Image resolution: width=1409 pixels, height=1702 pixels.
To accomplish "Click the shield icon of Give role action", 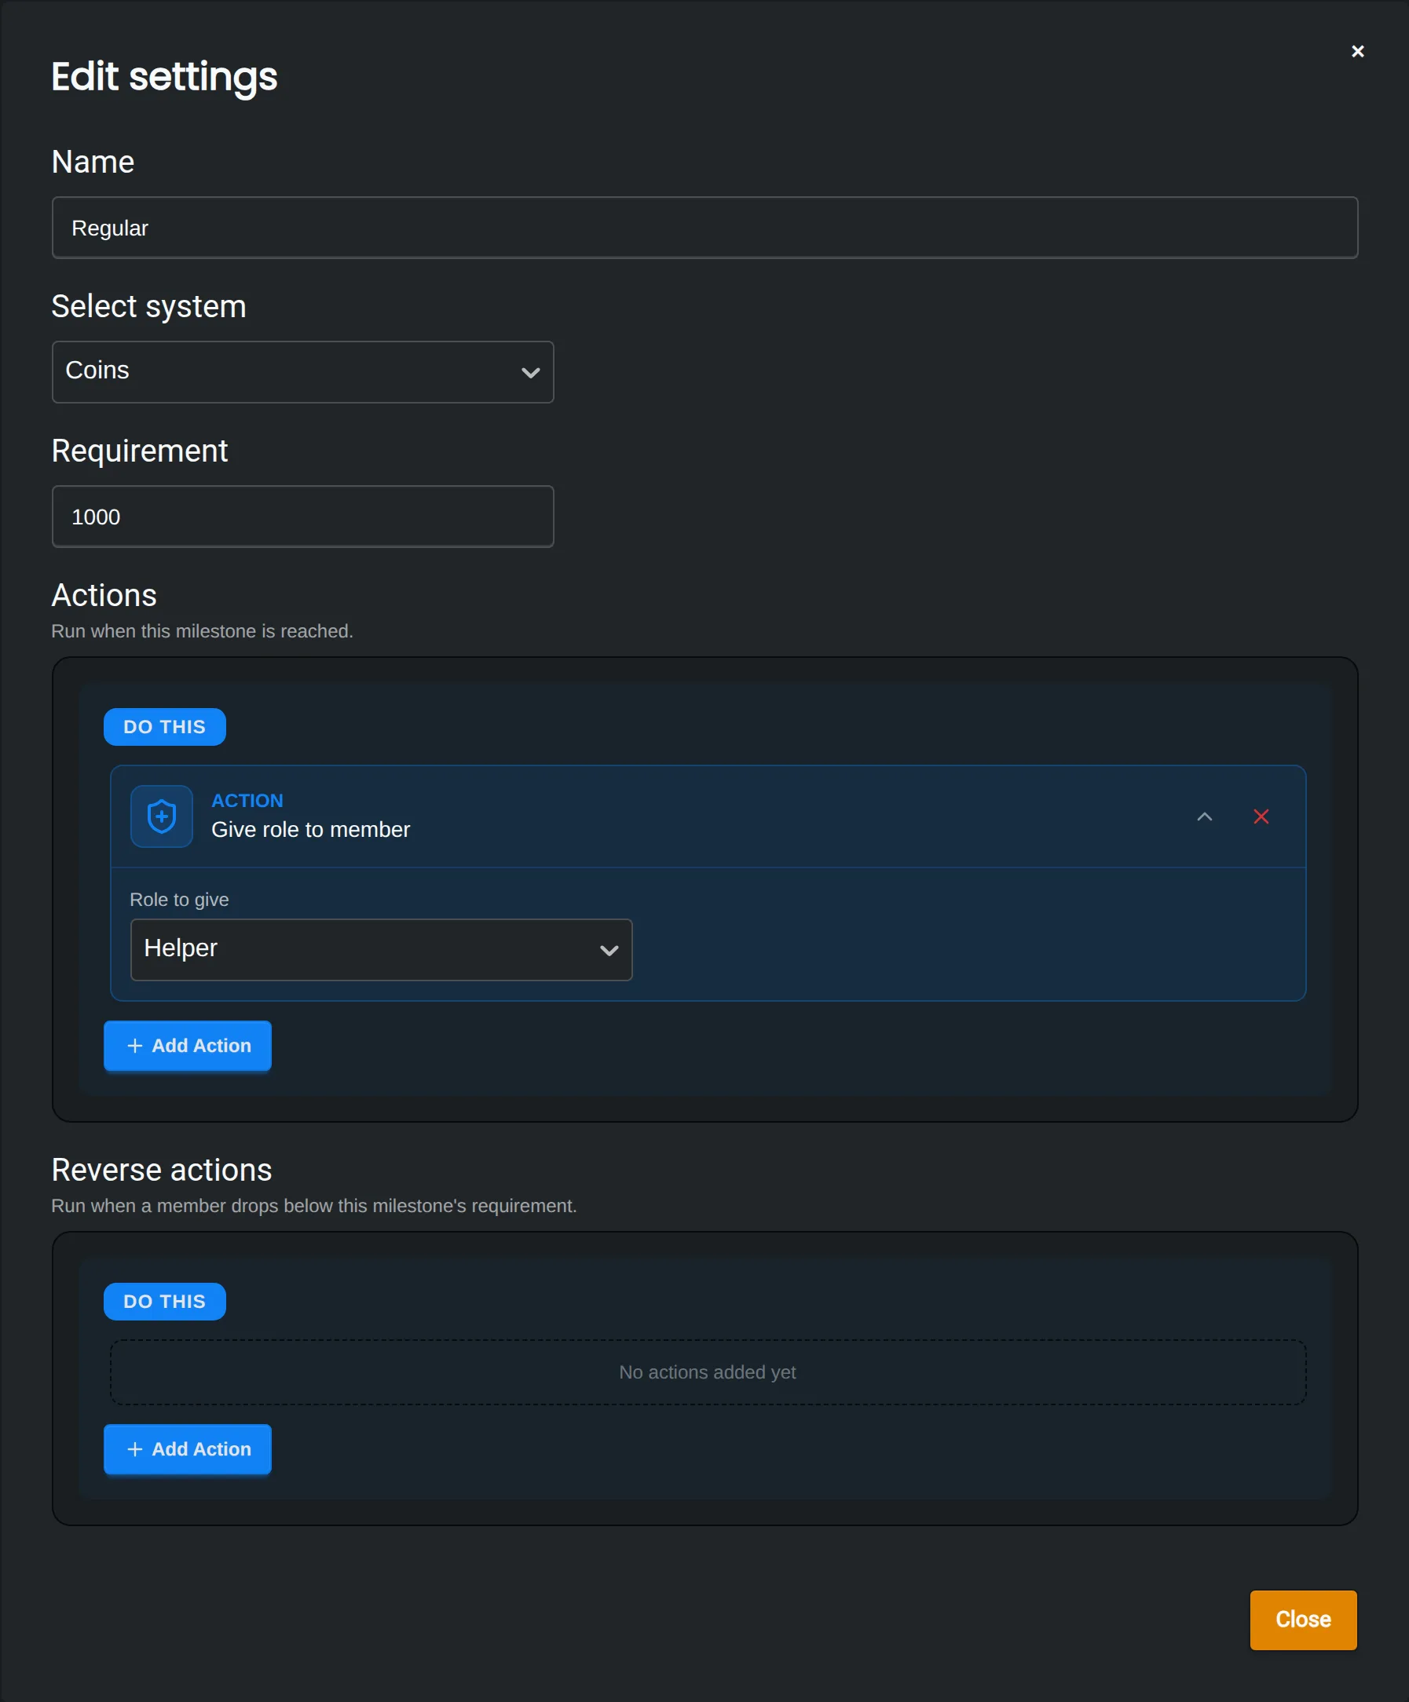I will pos(161,816).
